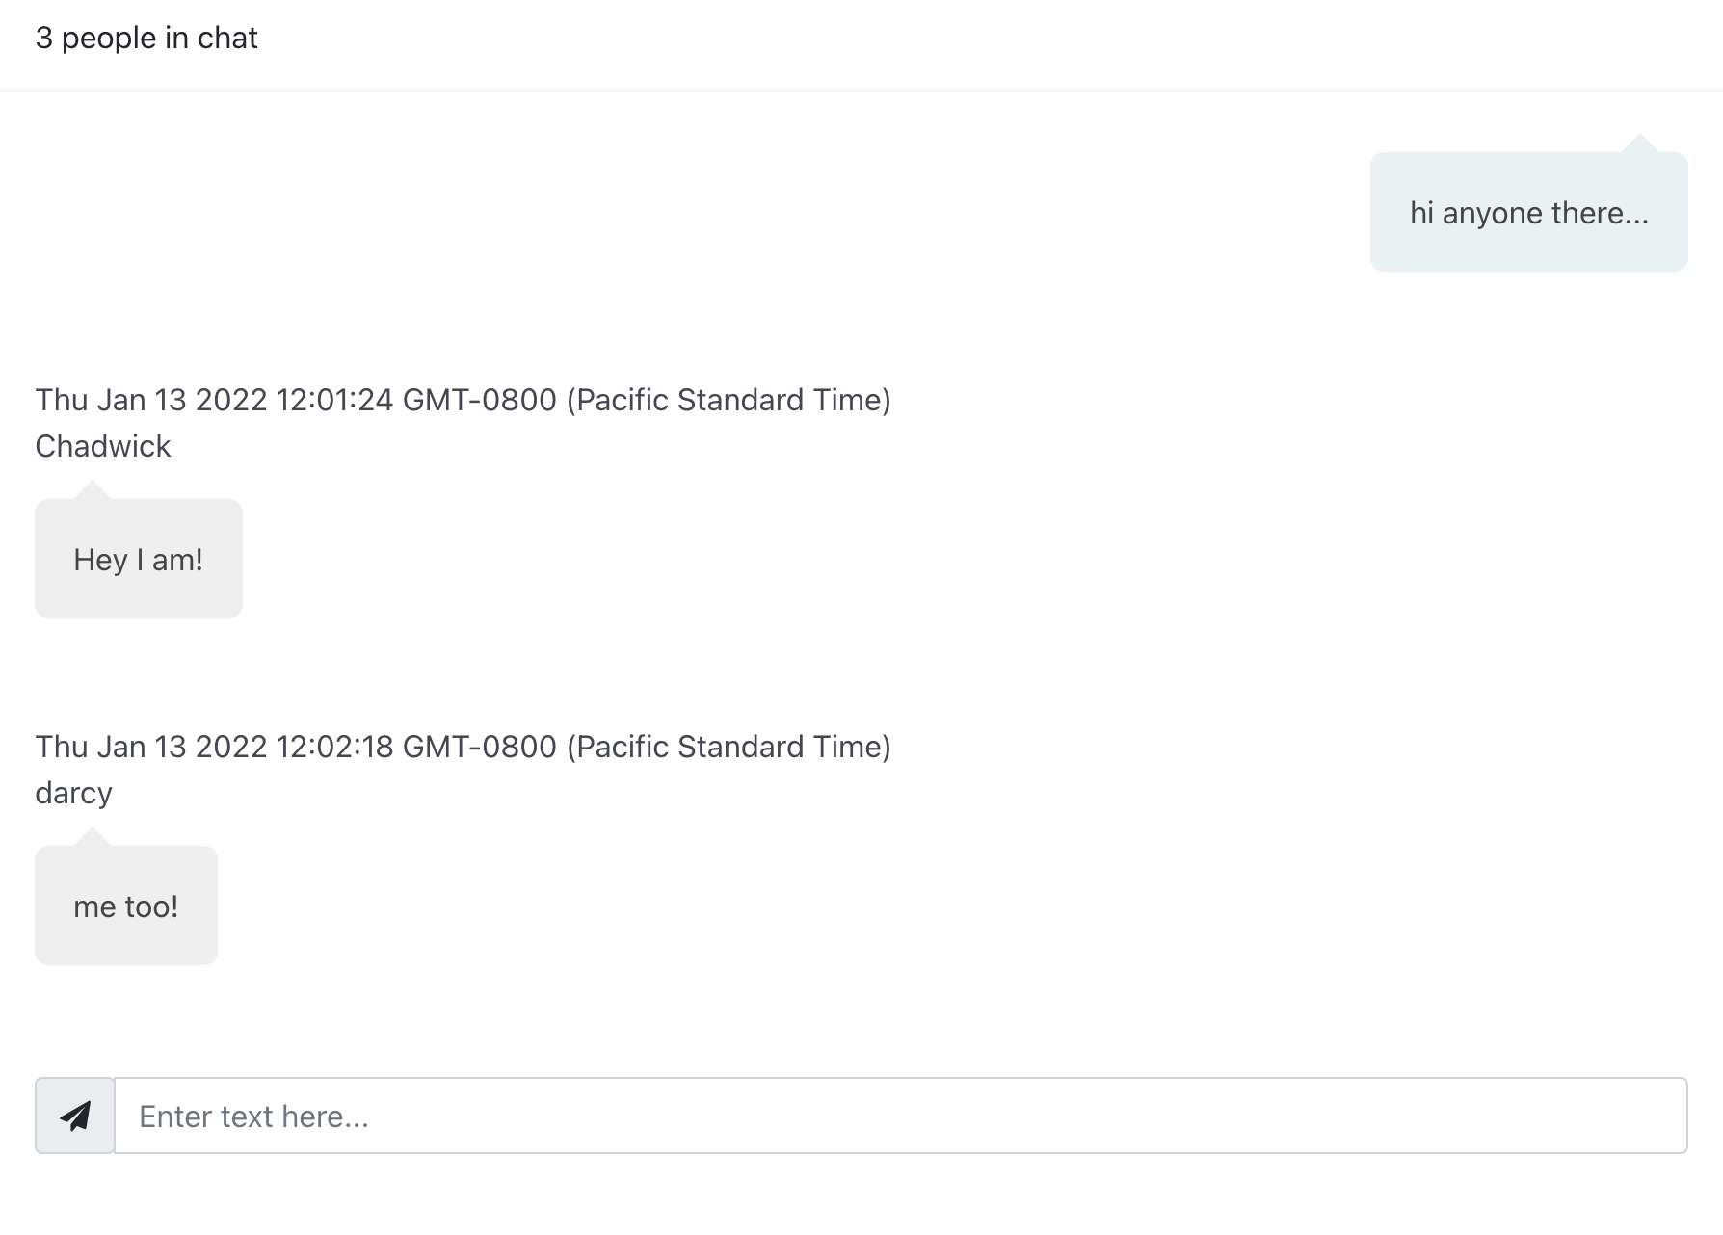Click the Chadwick sender name

(x=103, y=446)
